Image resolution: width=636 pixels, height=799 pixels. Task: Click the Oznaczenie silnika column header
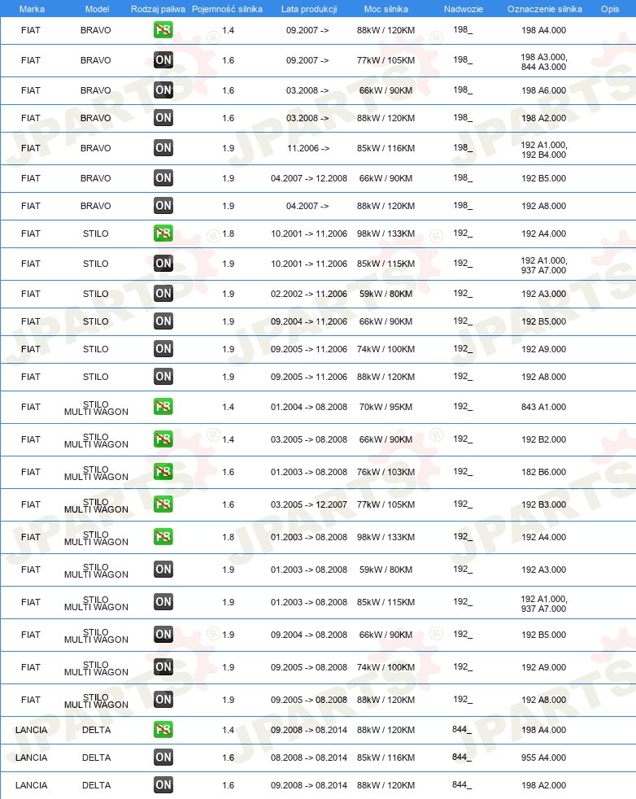tap(544, 9)
